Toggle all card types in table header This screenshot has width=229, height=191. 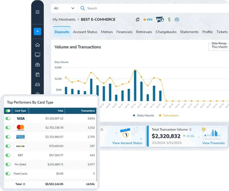8,111
